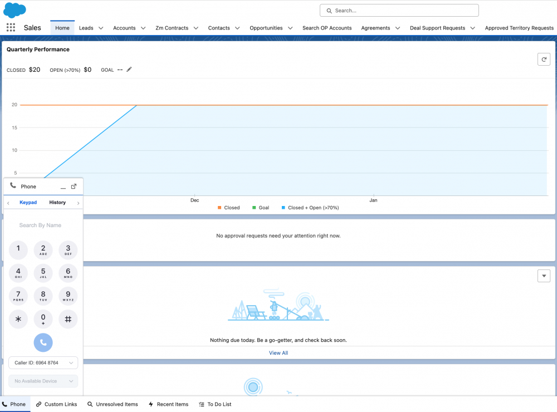Open the Today's Tasks filter dropdown
Image resolution: width=557 pixels, height=412 pixels.
543,276
